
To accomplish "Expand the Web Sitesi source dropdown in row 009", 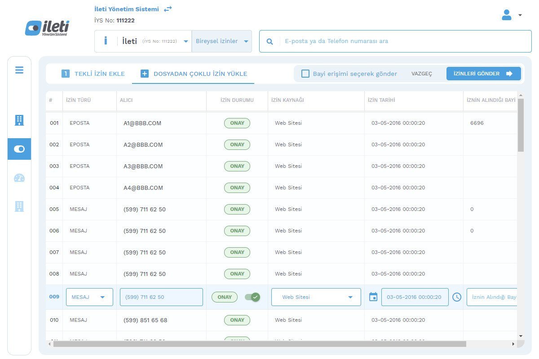I will [x=316, y=297].
